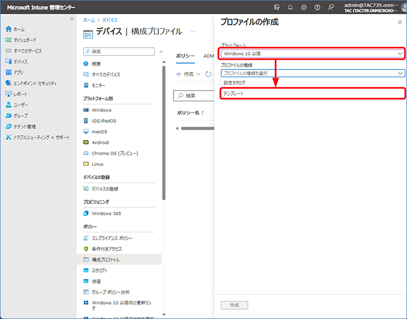
Task: Select 構成プロファイル menu item
Action: (x=119, y=259)
